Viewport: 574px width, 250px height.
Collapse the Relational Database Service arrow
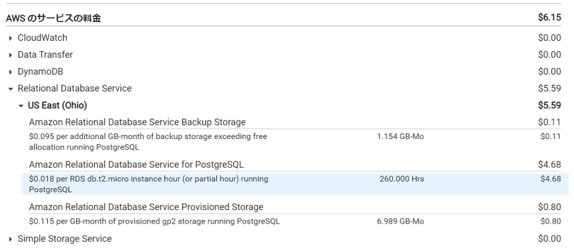pyautogui.click(x=11, y=89)
